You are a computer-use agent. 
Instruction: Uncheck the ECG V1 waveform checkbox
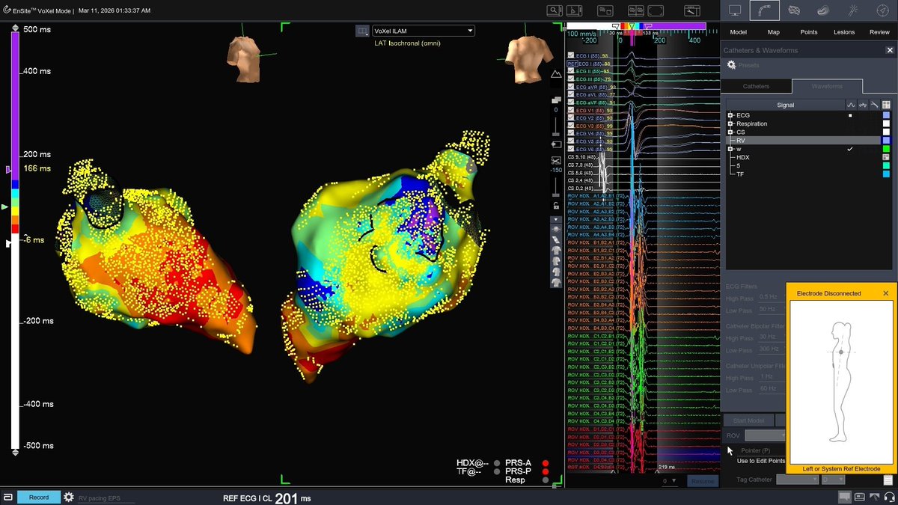tap(571, 110)
